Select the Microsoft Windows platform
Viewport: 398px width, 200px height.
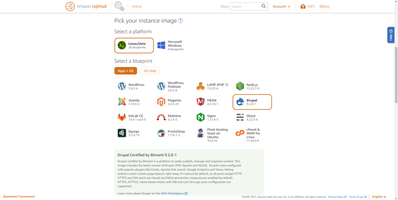(x=173, y=46)
